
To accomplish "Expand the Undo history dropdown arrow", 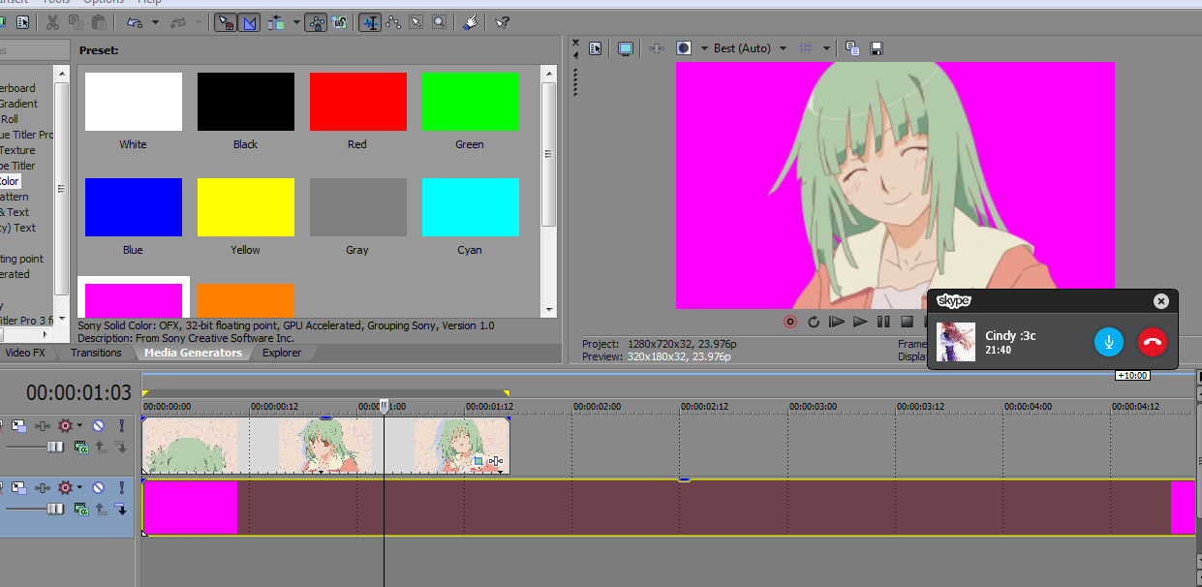I will 155,21.
